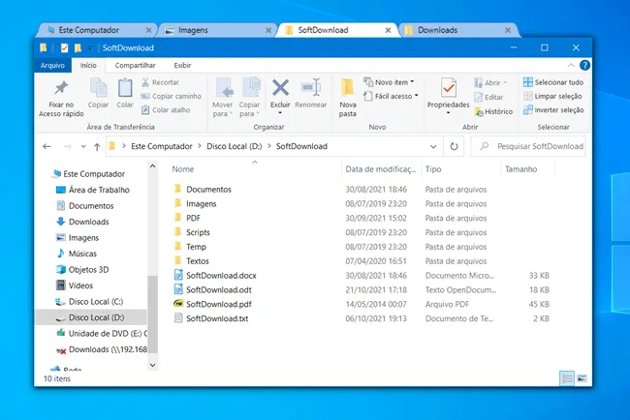Switch to the Exibir ribbon tab
630x420 pixels.
click(182, 66)
